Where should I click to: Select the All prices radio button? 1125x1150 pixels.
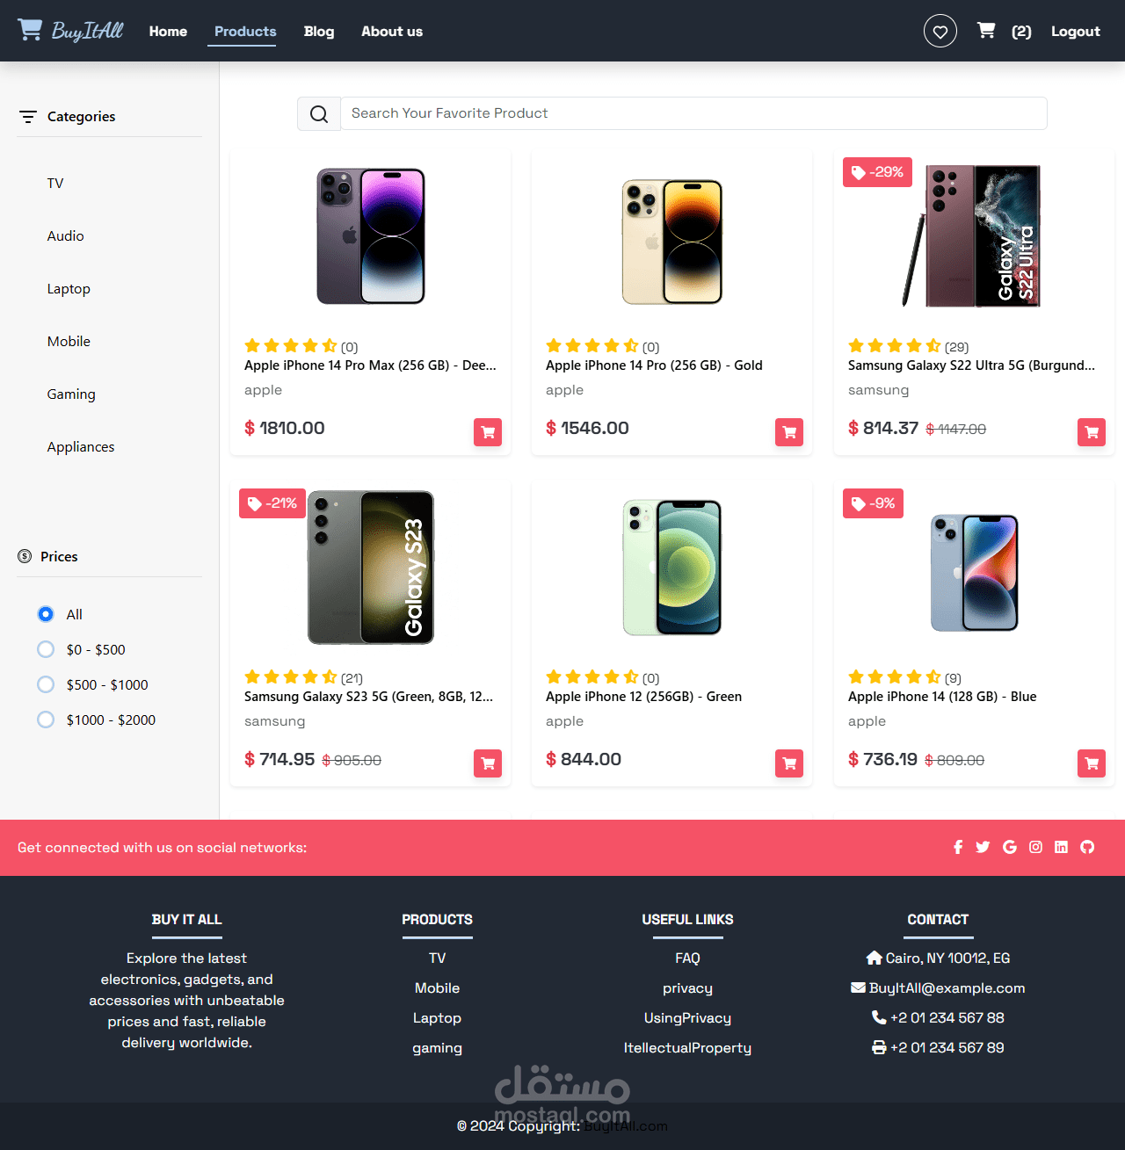tap(46, 614)
